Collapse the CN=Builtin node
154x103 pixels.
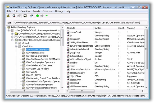tap(16, 46)
